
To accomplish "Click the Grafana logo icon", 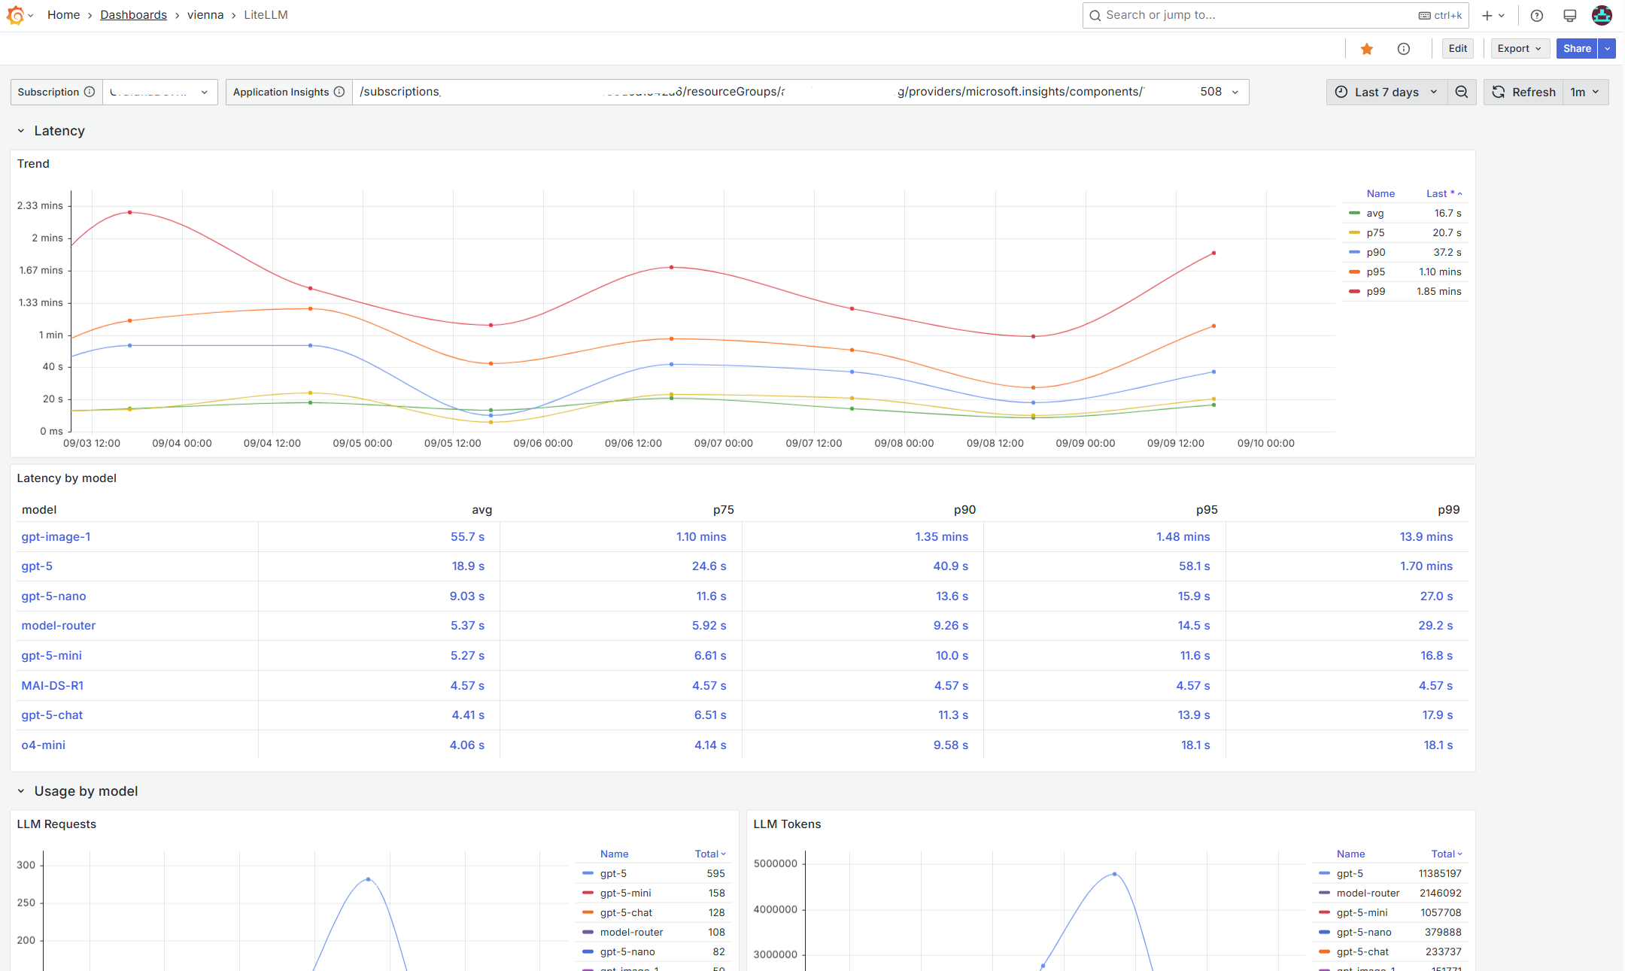I will (15, 15).
